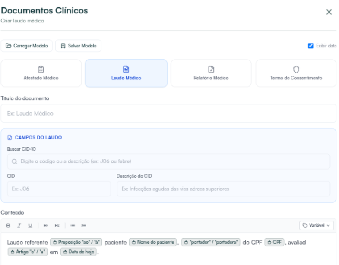Screen dimensions: 339x265
Task: Toggle italic formatting in editor
Action: pos(19,226)
